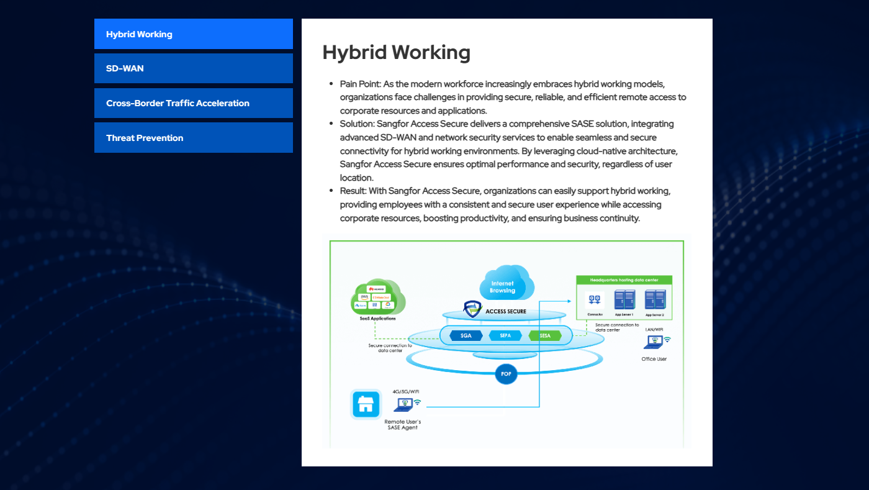Click the Solution bullet paragraph
This screenshot has height=490, width=869.
click(x=509, y=151)
